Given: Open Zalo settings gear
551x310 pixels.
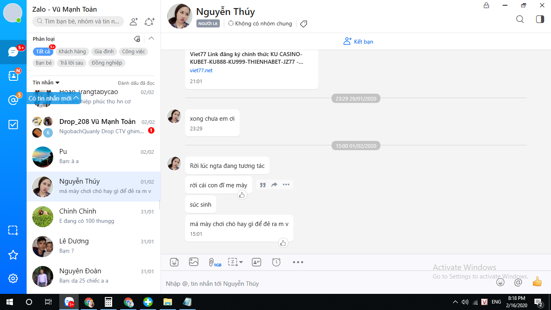Looking at the screenshot, I should point(13,279).
